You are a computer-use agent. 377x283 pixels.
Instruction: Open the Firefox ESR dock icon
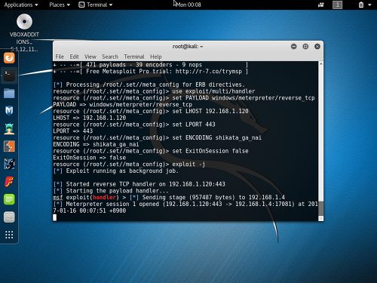[9, 58]
